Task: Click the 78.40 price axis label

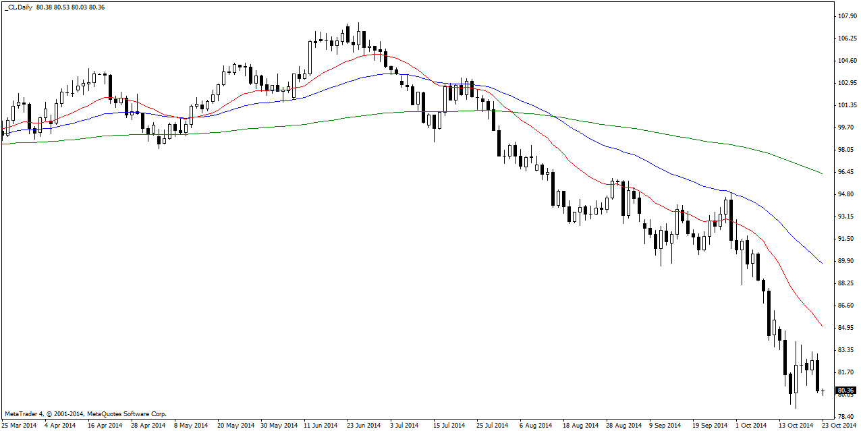Action: coord(846,417)
